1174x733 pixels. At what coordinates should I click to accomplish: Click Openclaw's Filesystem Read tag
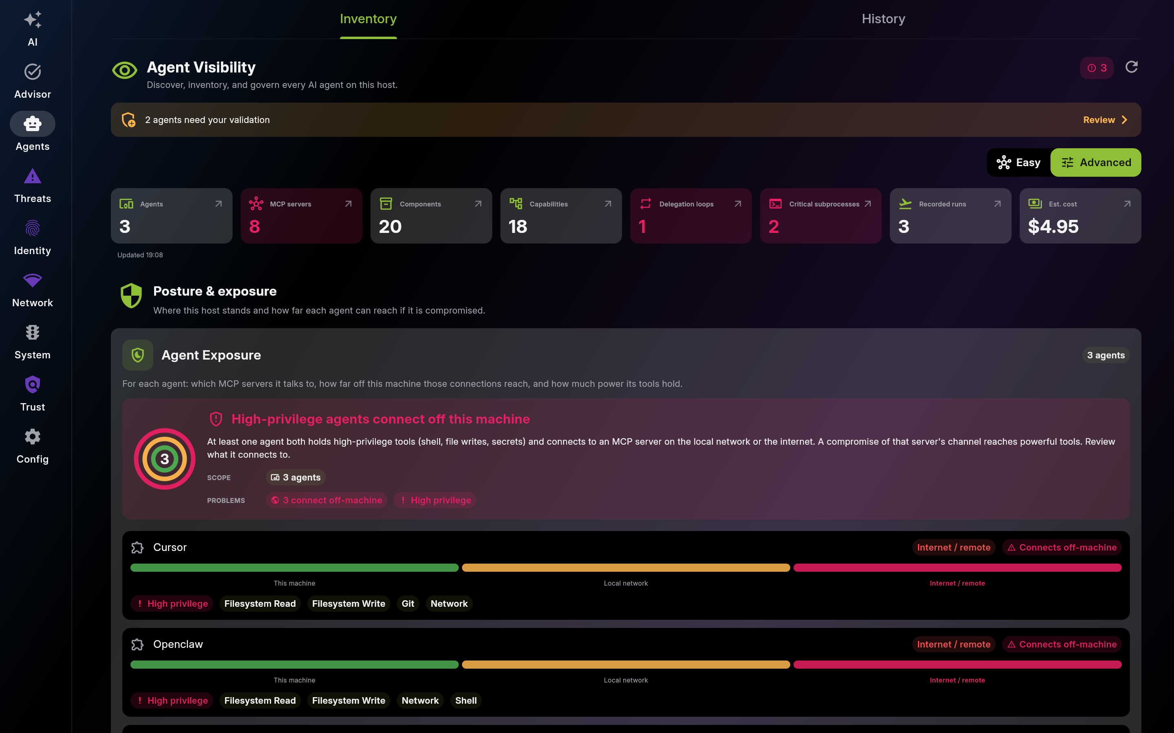click(x=260, y=700)
